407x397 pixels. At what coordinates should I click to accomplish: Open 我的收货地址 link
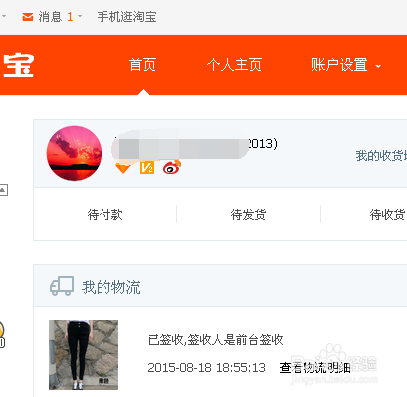click(x=381, y=155)
